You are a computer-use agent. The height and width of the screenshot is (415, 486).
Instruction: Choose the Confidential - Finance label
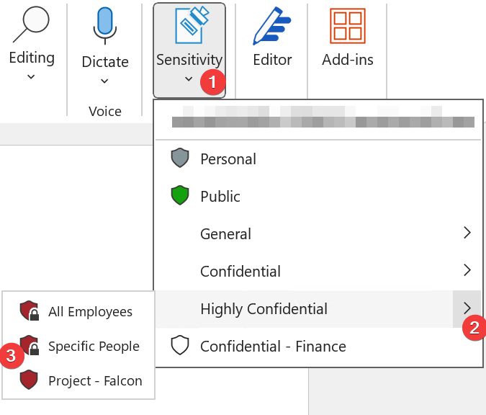click(273, 347)
